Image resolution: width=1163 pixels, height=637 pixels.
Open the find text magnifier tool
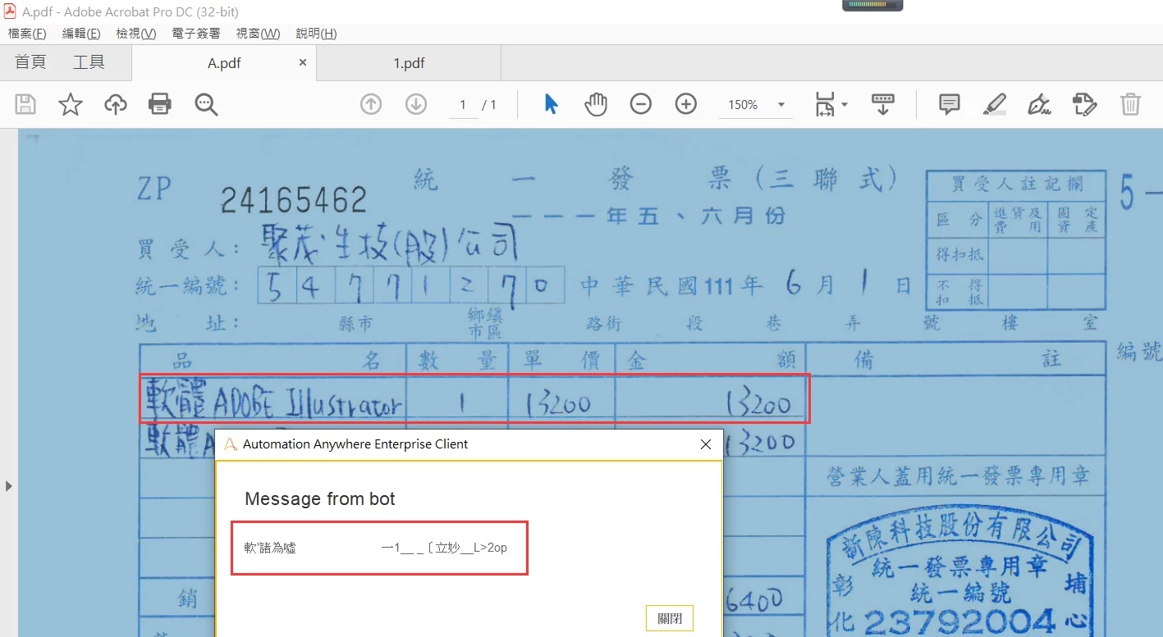click(x=206, y=104)
